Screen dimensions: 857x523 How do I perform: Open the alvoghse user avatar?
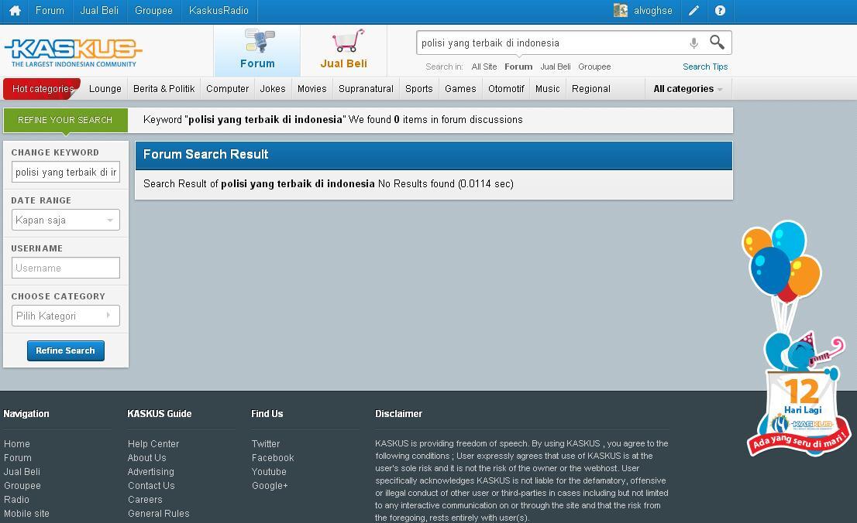click(x=621, y=10)
